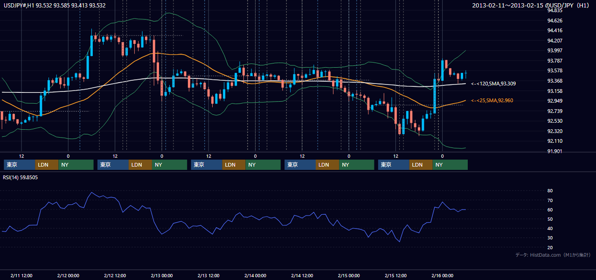The image size is (596, 280).
Task: Select the 2/14 12:00 time label
Action: click(302, 275)
